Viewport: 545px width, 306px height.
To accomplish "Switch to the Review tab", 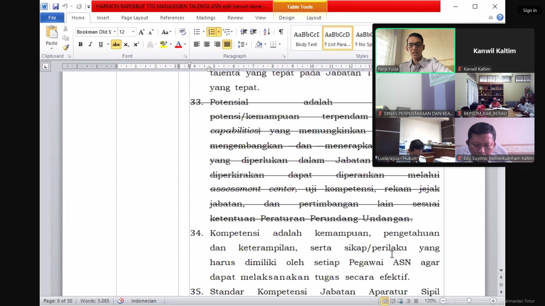I will [235, 18].
